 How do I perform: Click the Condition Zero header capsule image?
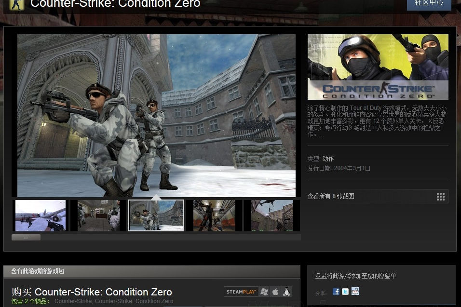coord(378,67)
